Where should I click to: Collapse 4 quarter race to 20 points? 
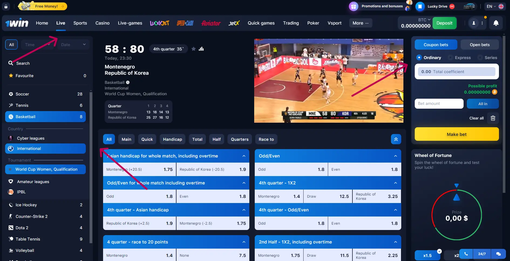tap(244, 242)
